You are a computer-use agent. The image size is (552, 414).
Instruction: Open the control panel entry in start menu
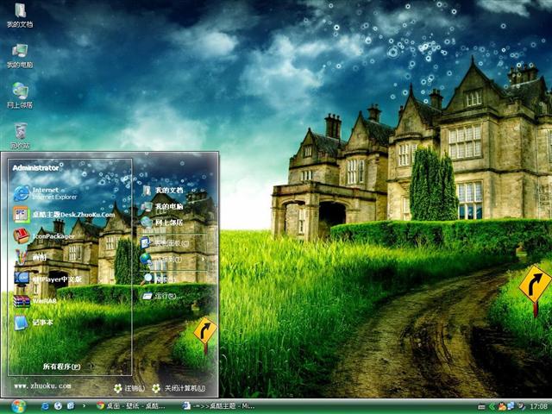click(165, 243)
